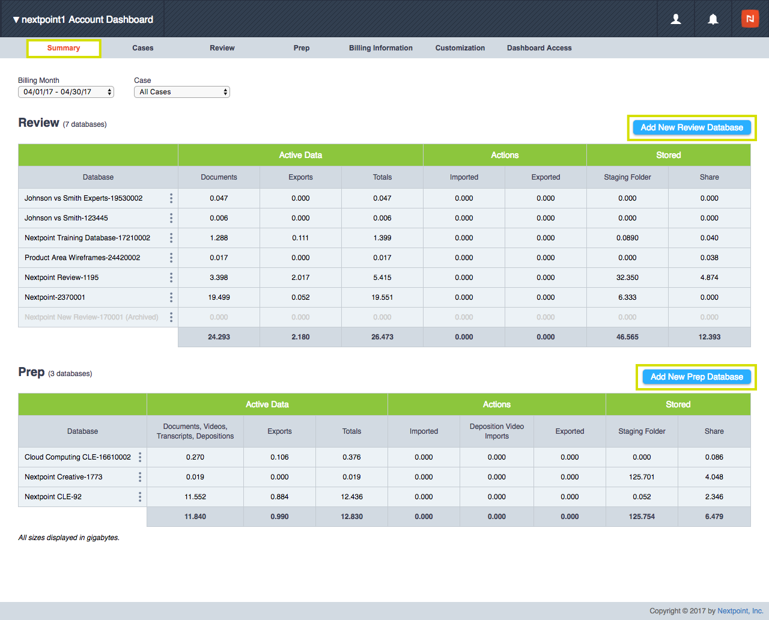Open options menu for Nextpoint CLE-92
This screenshot has height=620, width=769.
(140, 497)
